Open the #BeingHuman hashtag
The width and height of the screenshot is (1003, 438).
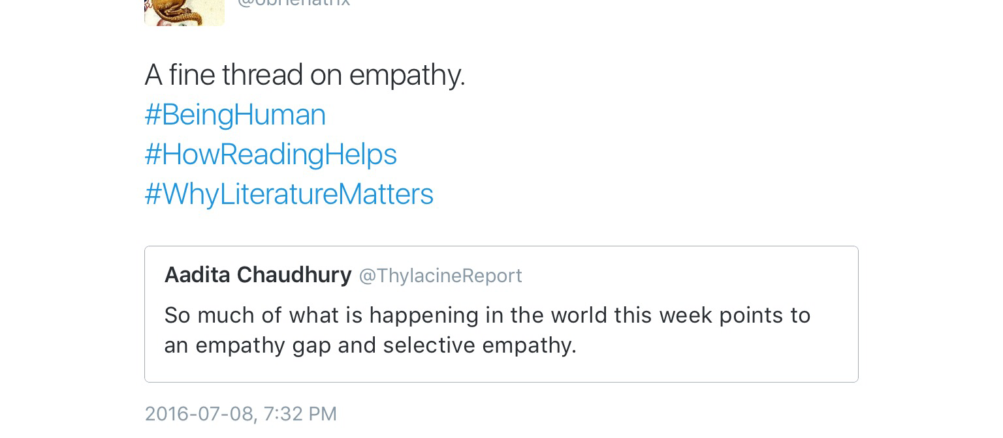click(235, 115)
